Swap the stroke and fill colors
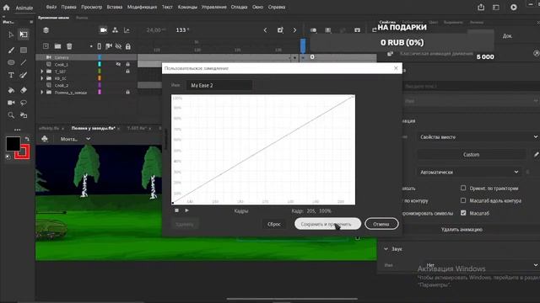The height and width of the screenshot is (303, 540). point(27,139)
